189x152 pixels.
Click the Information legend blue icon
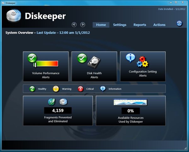103,89
